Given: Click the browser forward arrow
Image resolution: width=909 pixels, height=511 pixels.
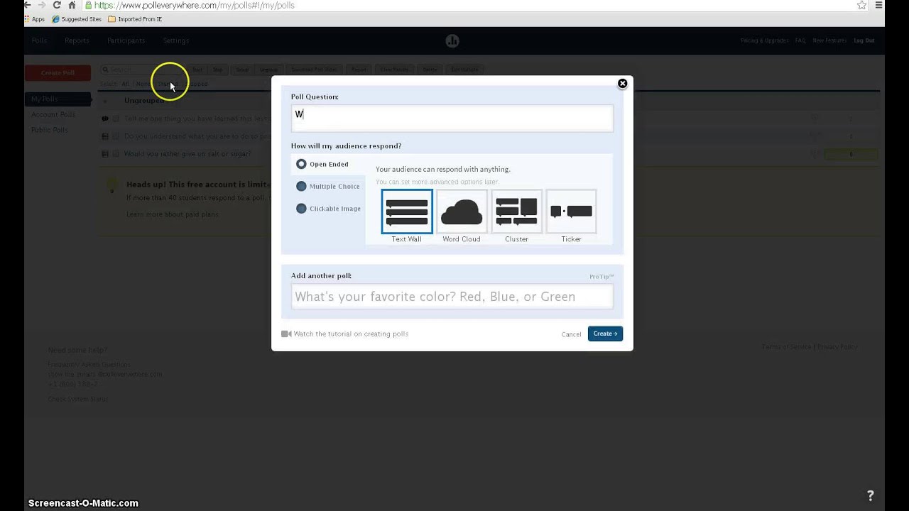Looking at the screenshot, I should tap(41, 5).
